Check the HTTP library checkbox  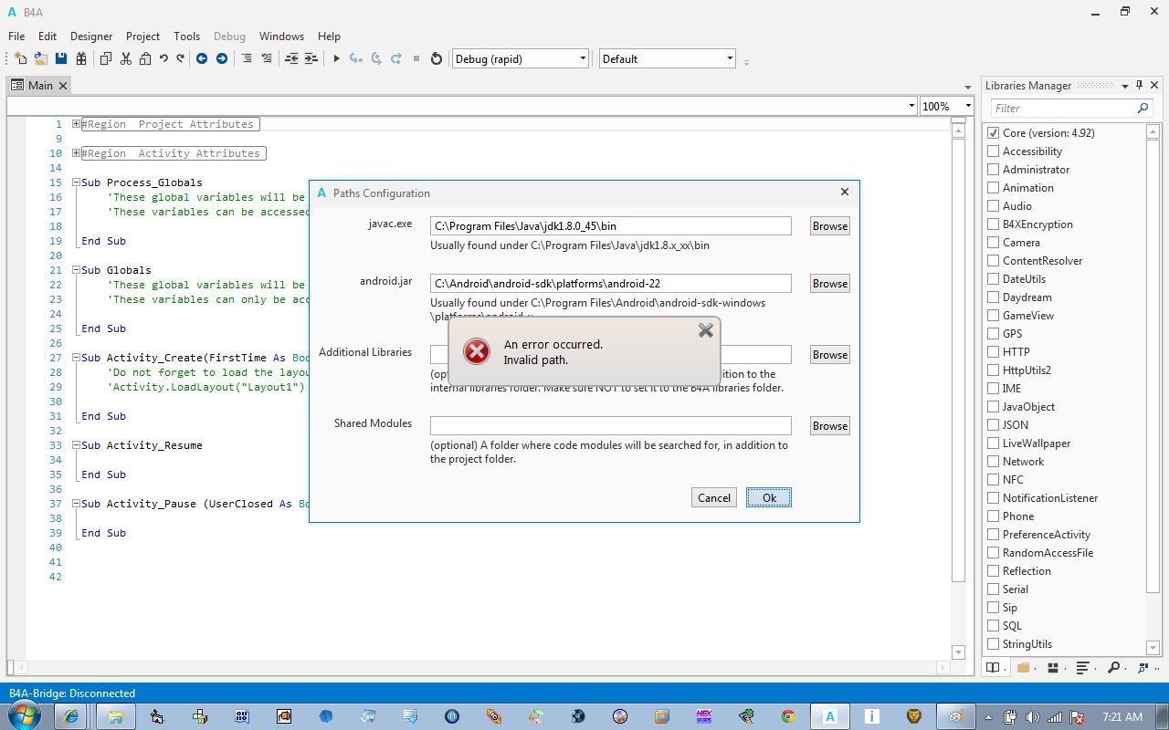(x=993, y=352)
